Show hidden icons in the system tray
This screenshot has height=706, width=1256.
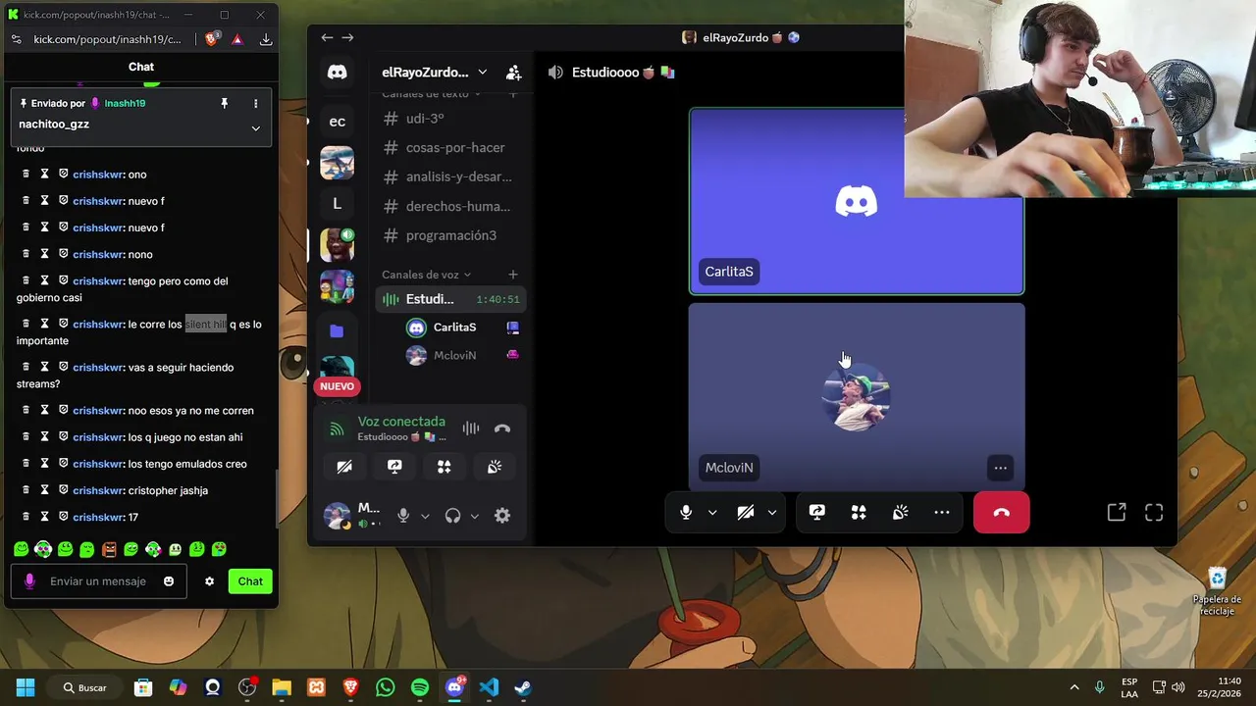pos(1074,687)
